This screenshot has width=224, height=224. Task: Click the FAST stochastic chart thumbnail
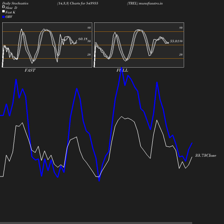tap(47, 45)
